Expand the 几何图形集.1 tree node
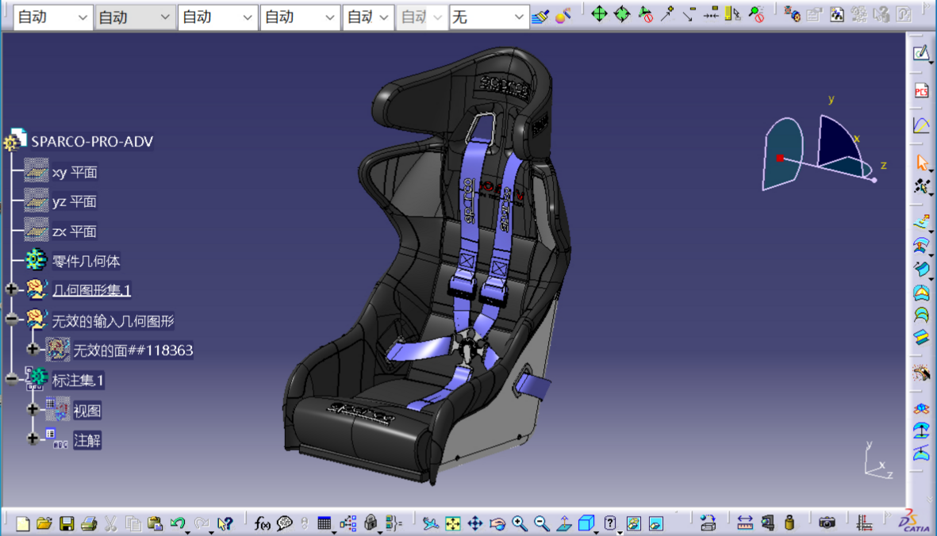 point(11,290)
